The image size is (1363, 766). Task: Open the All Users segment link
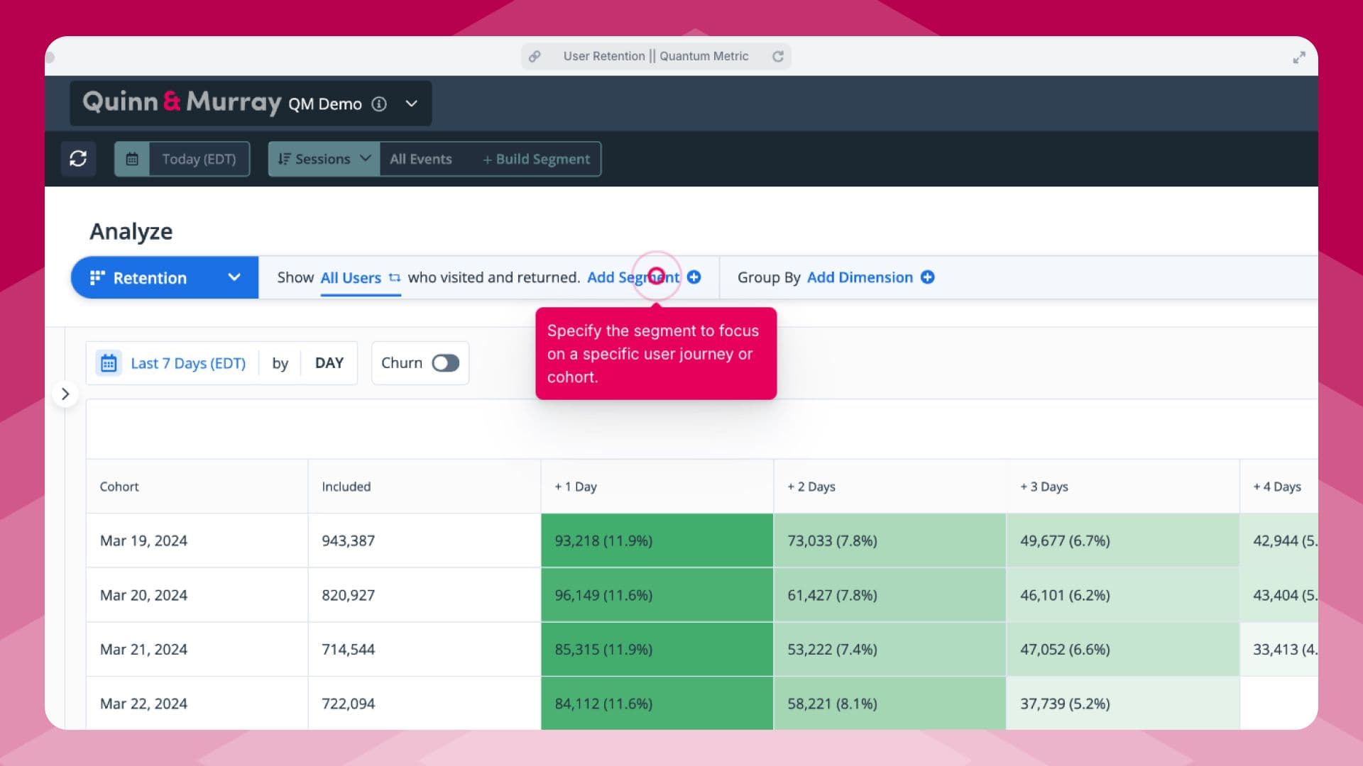coord(351,277)
